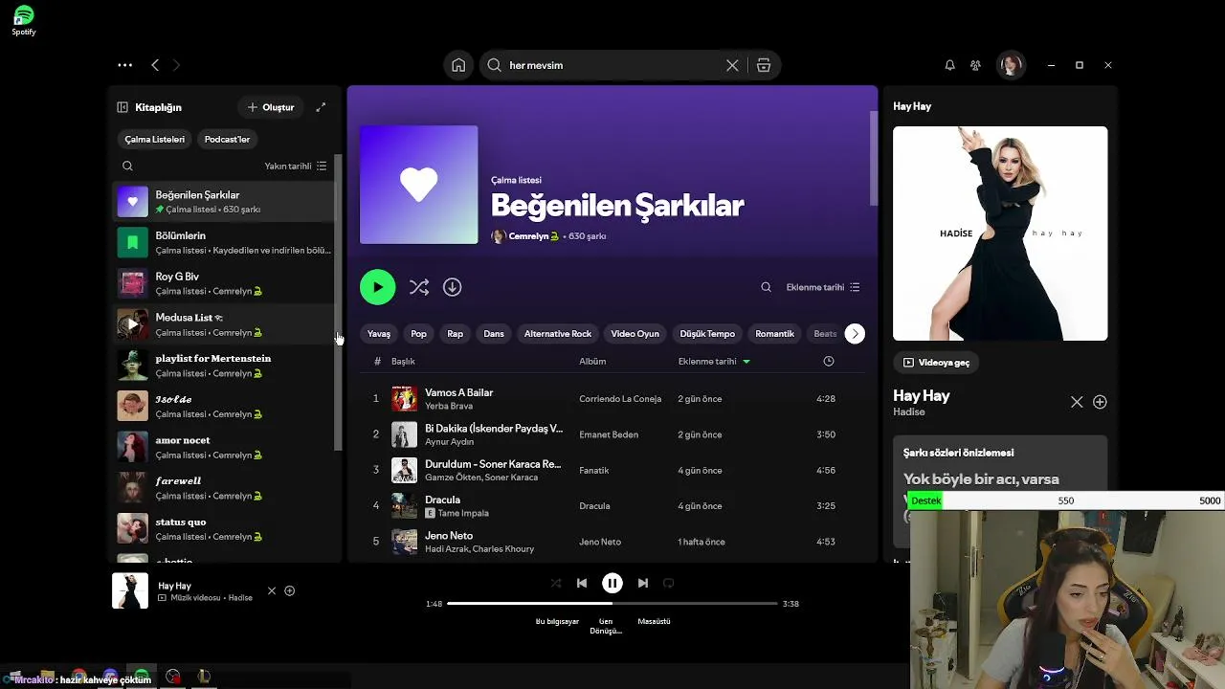
Task: Select the Düşük Tempo filter chip
Action: 707,334
